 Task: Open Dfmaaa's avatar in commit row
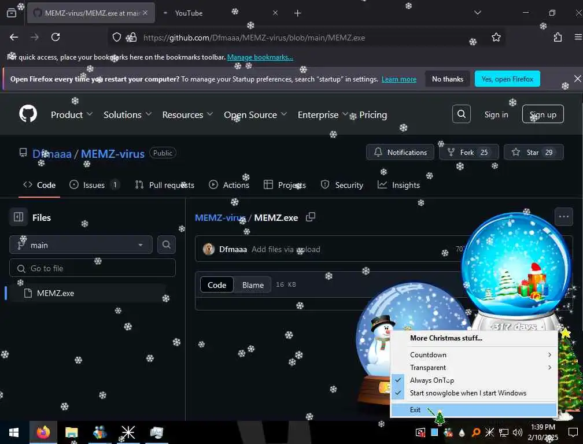pos(209,249)
